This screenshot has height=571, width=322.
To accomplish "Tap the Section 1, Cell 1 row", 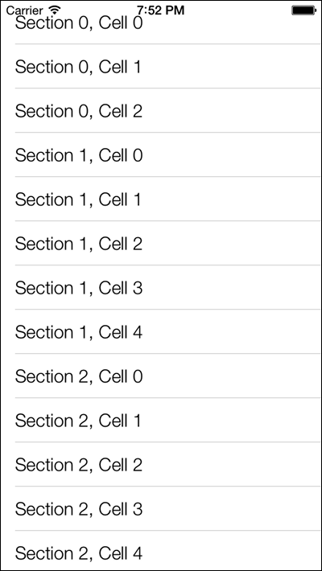I will tap(161, 199).
